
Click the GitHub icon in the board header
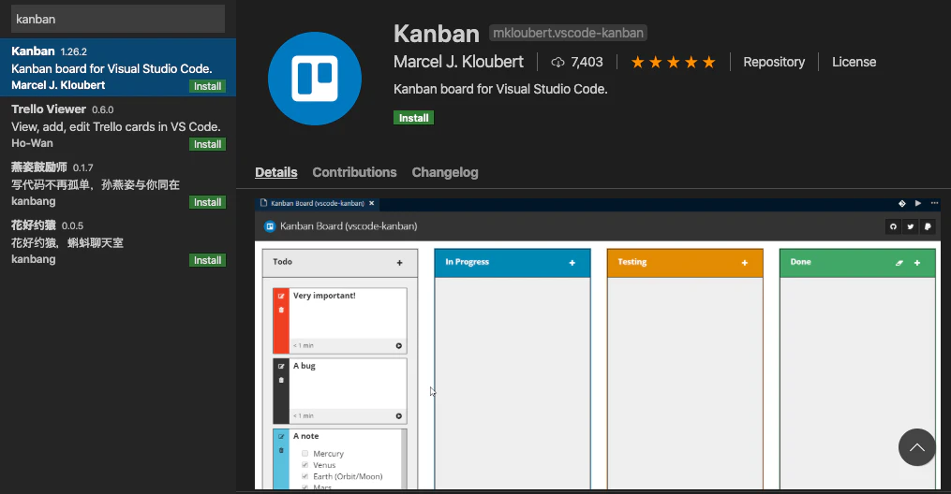coord(893,226)
